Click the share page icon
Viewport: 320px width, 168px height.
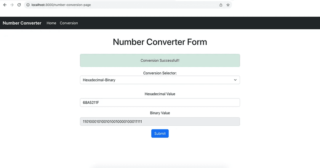tap(221, 5)
